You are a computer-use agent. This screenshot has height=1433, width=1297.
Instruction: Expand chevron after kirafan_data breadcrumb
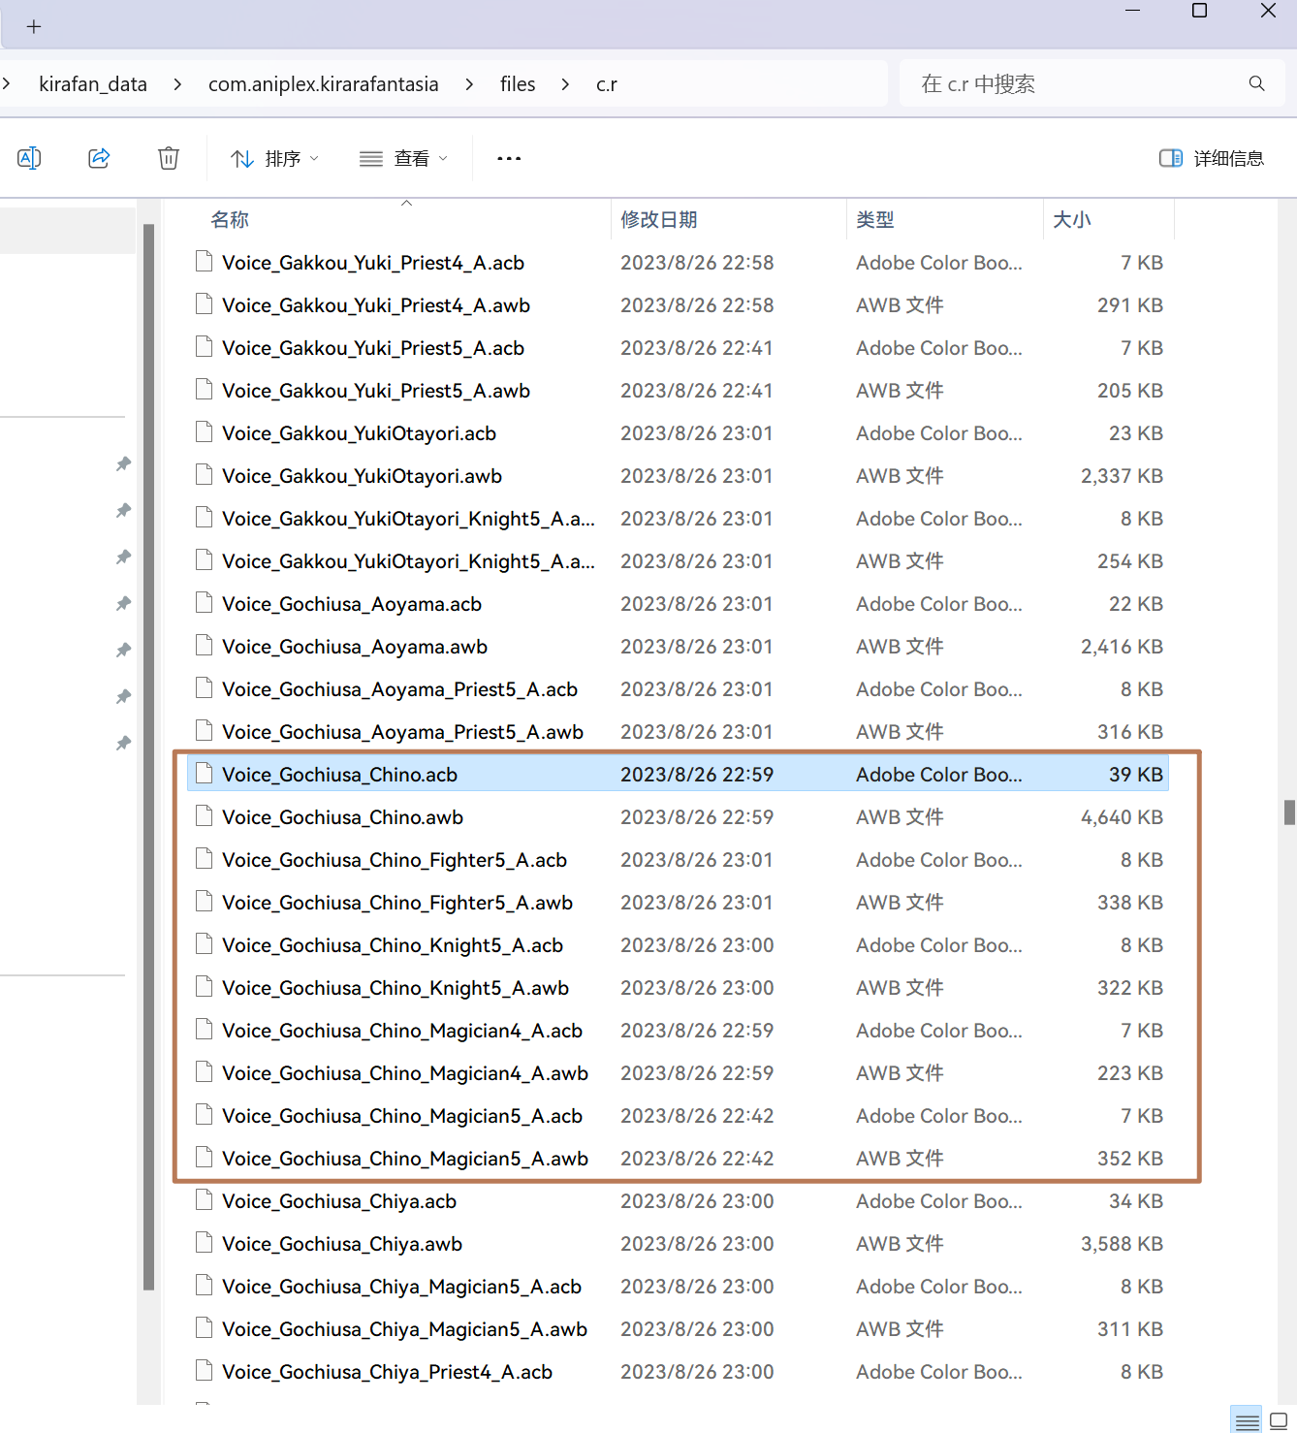(x=177, y=84)
